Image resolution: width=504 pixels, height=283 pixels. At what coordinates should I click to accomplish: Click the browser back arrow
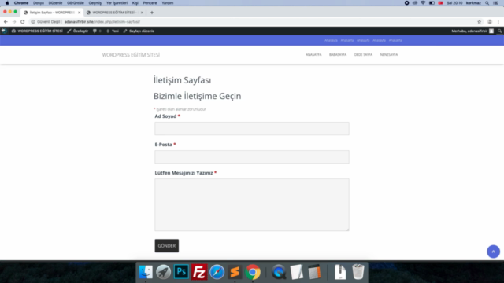(6, 22)
